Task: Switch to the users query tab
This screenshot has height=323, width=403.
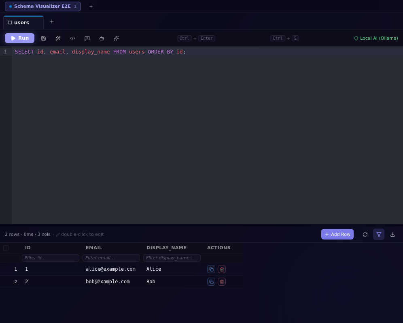Action: tap(23, 23)
